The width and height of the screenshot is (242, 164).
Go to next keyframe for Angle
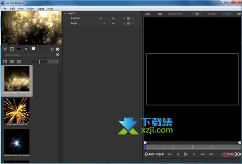click(x=133, y=23)
